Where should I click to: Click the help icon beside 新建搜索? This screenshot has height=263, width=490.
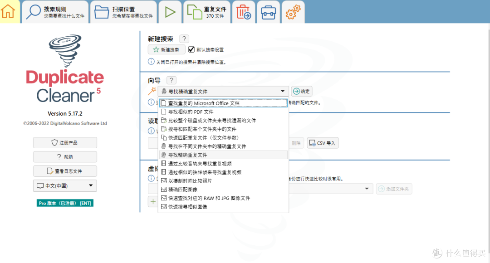pos(184,39)
